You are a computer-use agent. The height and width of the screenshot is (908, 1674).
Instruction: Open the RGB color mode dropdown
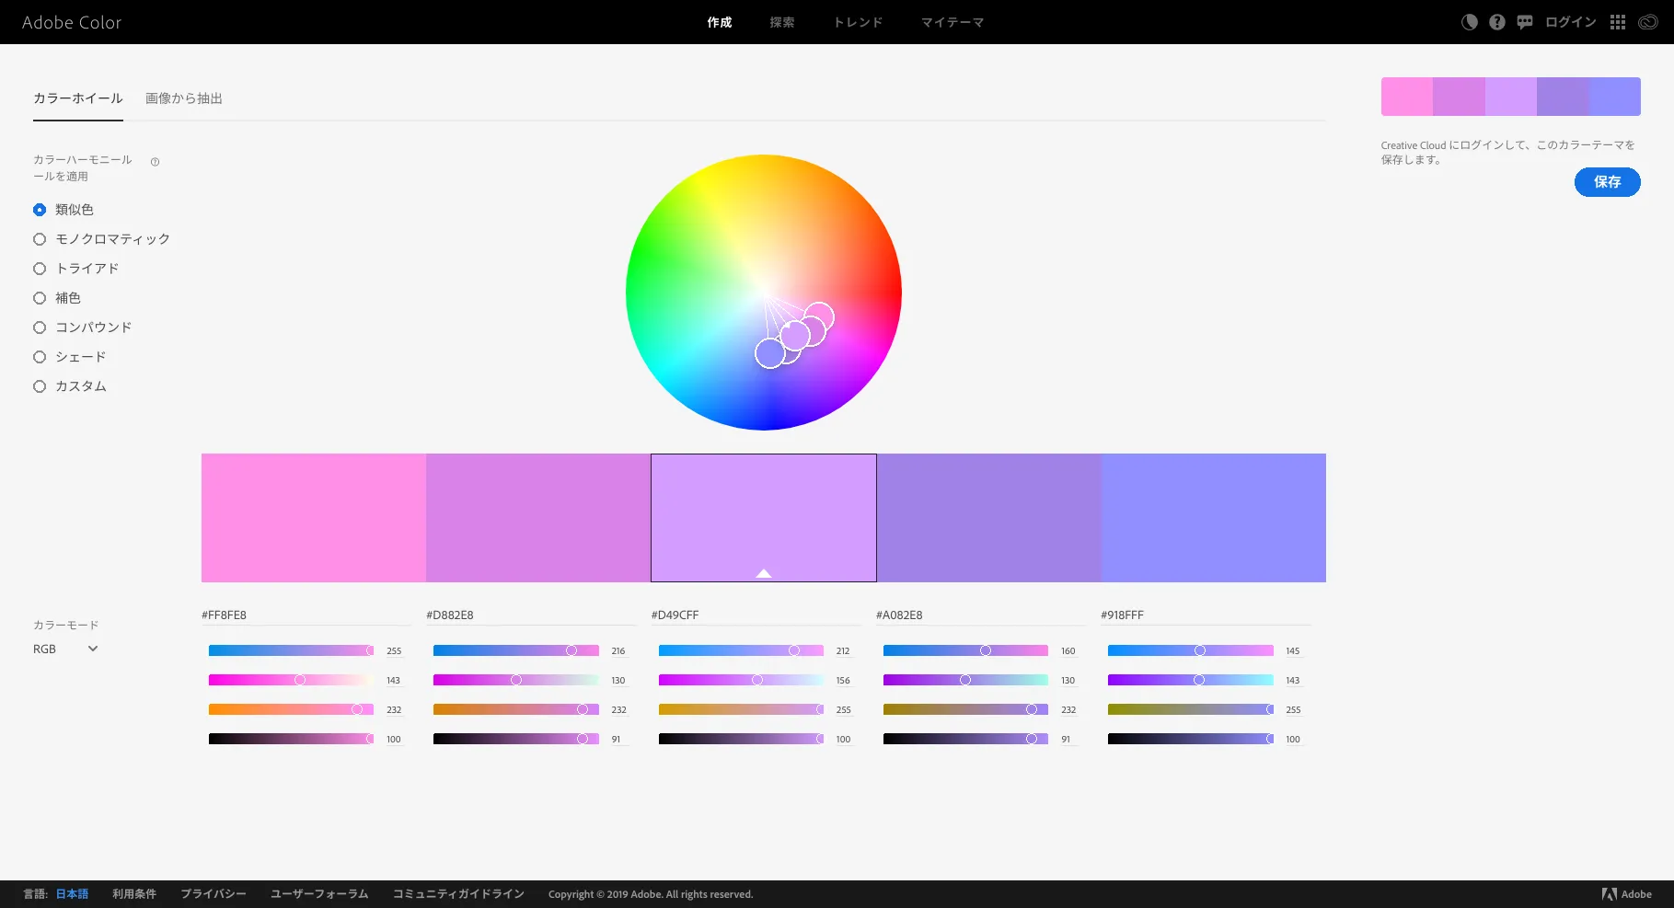[x=65, y=649]
